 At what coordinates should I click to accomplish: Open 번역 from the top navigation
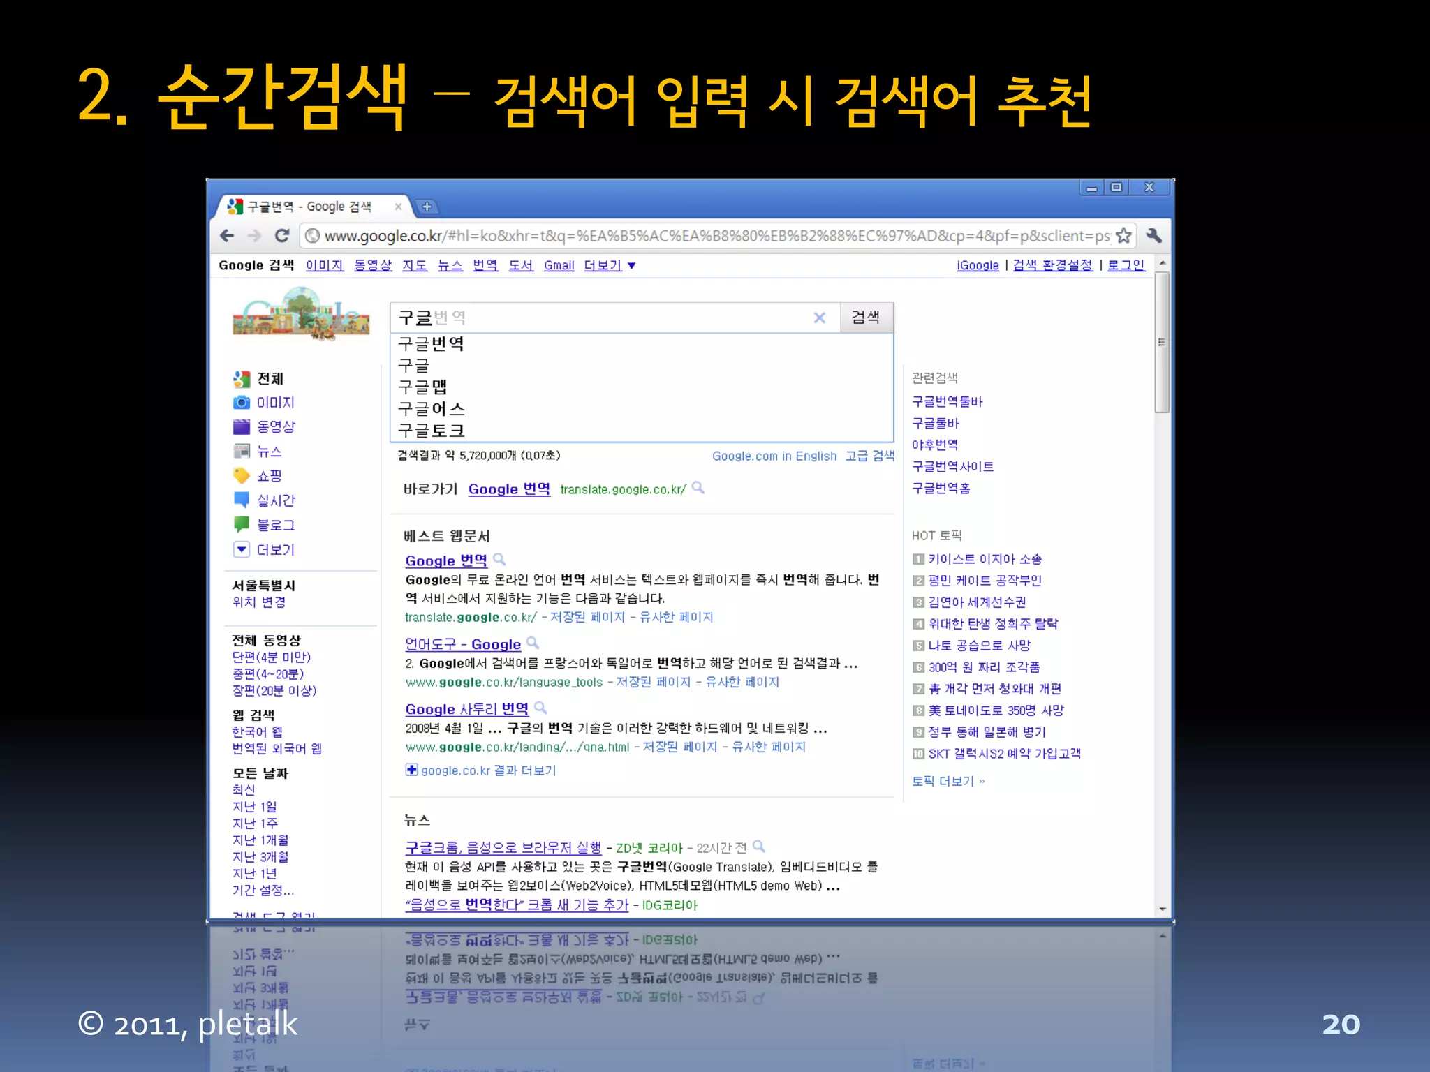tap(485, 265)
